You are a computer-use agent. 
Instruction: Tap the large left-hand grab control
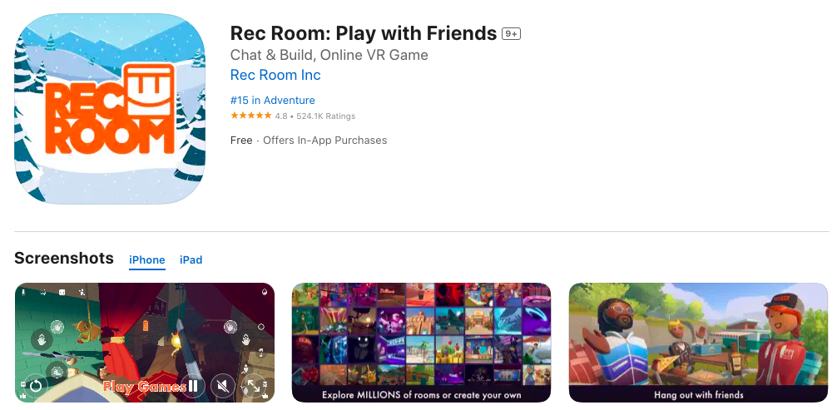pyautogui.click(x=42, y=339)
